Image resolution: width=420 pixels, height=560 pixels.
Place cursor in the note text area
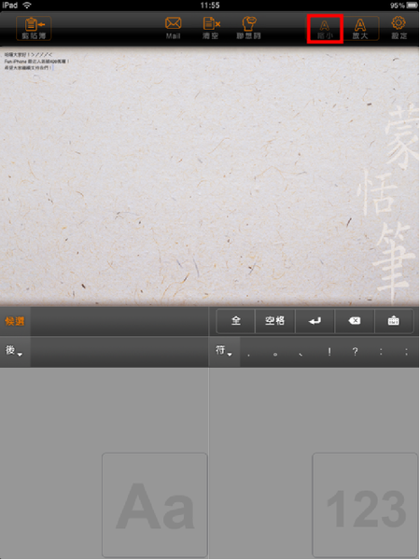point(210,176)
